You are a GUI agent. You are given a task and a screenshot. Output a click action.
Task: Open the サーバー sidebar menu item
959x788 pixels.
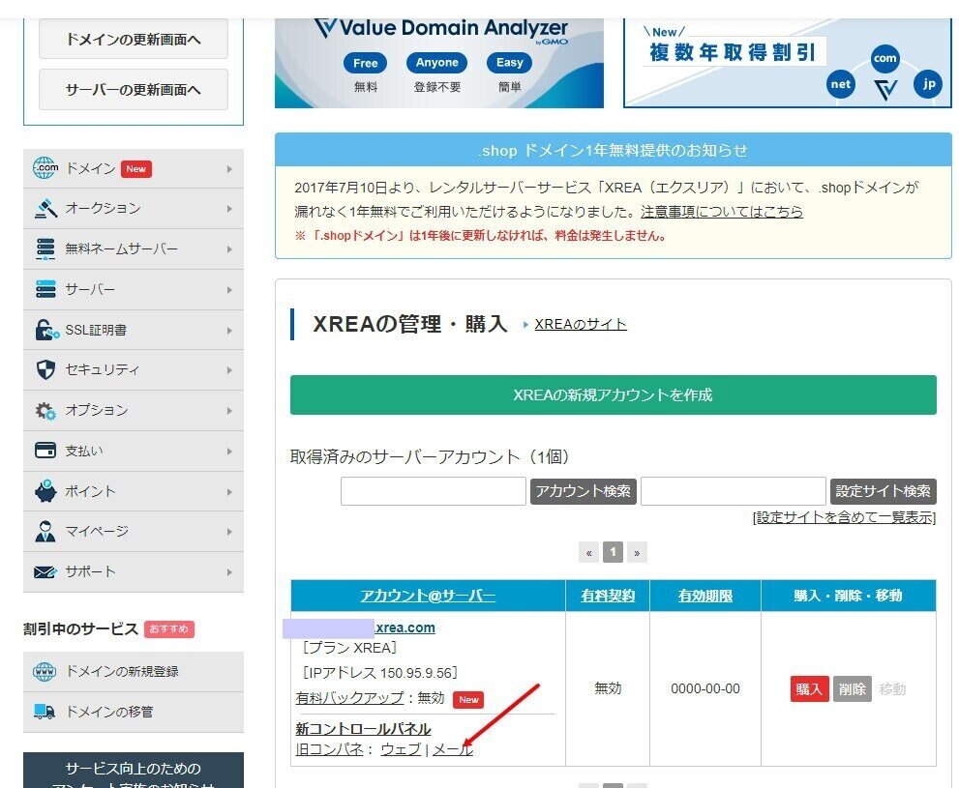[134, 289]
